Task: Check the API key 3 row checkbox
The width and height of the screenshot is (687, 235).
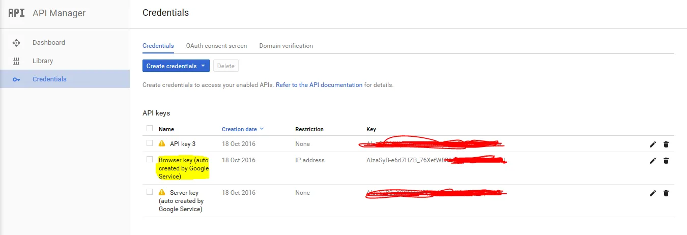Action: click(x=150, y=143)
